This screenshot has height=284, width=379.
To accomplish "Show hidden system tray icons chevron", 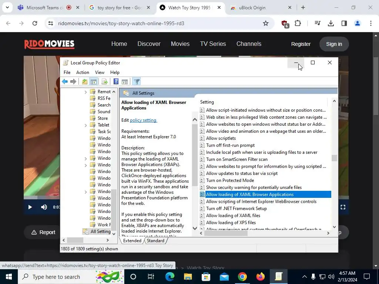I will pyautogui.click(x=305, y=277).
